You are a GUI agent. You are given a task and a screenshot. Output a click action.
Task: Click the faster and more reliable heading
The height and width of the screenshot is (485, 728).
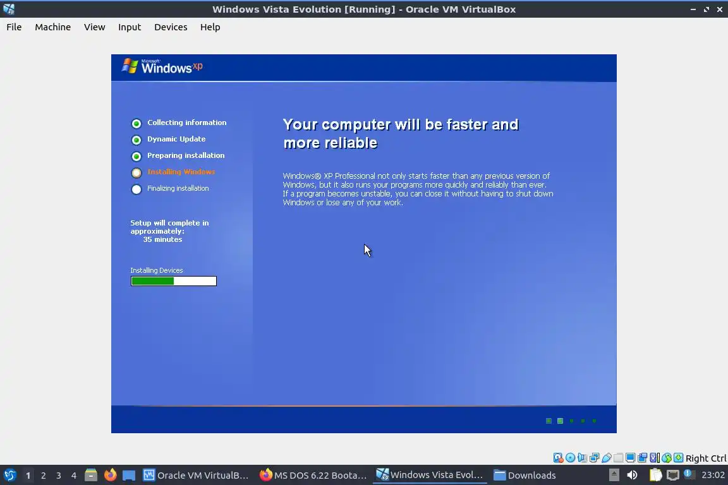tap(400, 134)
